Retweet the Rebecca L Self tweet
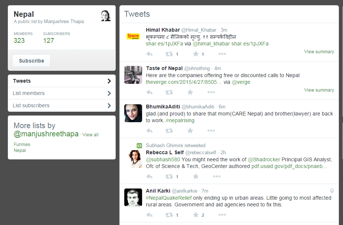This screenshot has height=225, width=343. (x=169, y=176)
